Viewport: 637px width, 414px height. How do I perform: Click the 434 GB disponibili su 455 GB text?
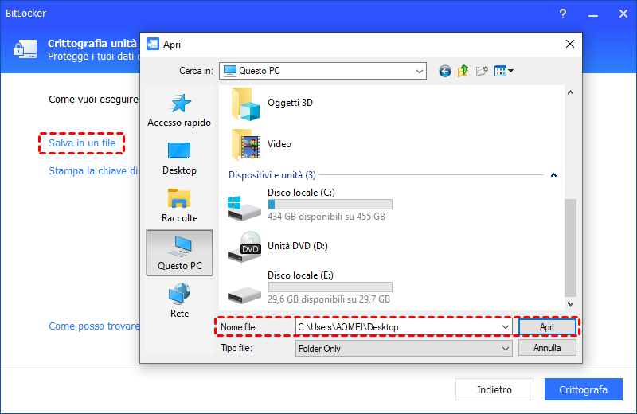point(326,217)
